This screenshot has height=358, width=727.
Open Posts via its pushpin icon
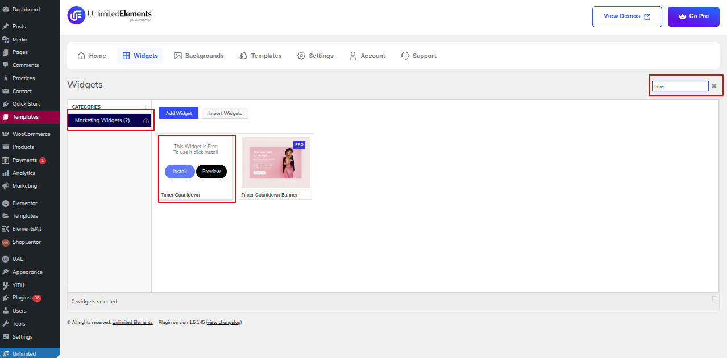[6, 27]
